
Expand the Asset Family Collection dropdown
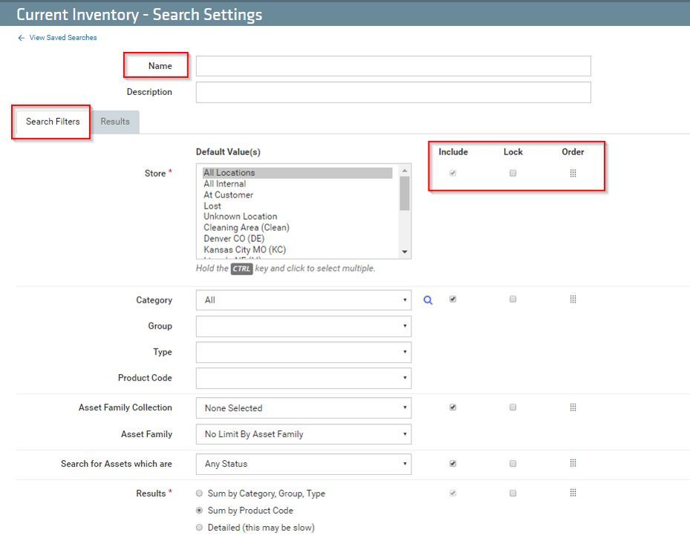304,408
